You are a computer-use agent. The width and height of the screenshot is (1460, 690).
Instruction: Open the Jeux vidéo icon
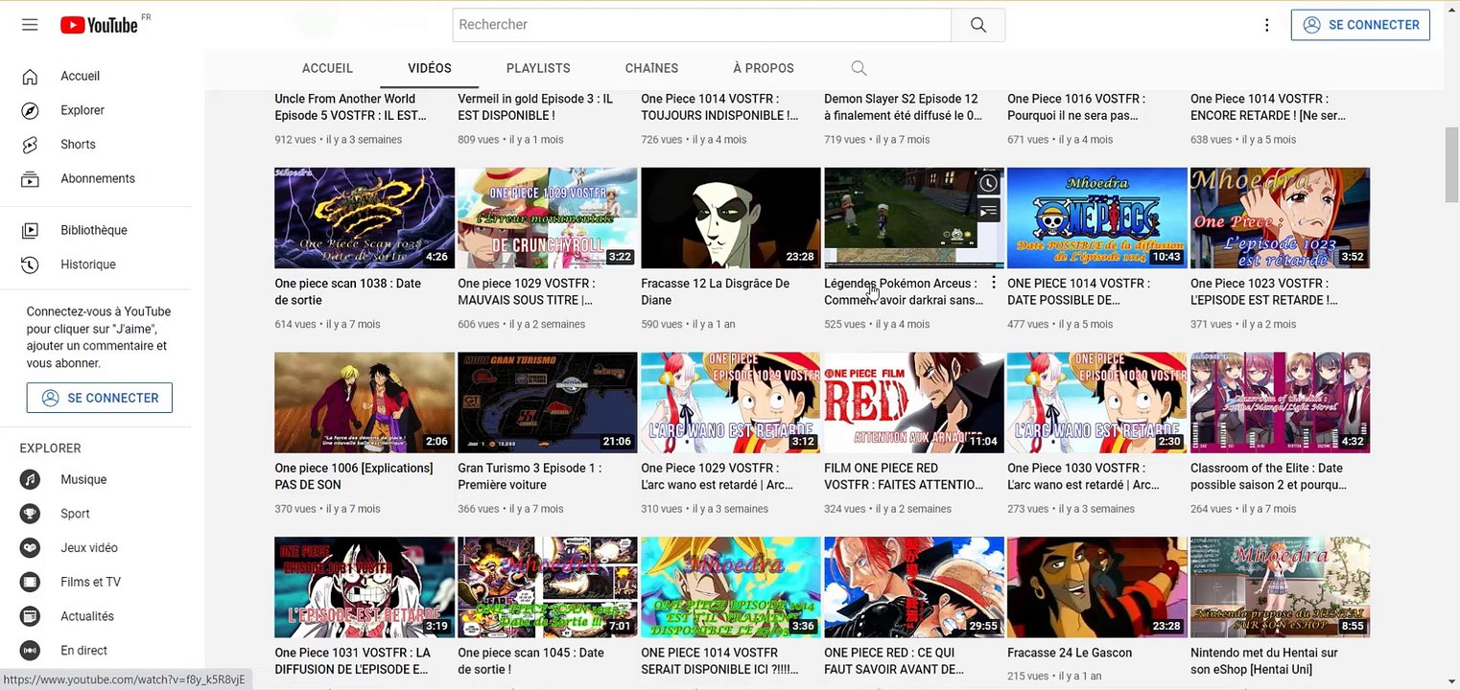30,548
